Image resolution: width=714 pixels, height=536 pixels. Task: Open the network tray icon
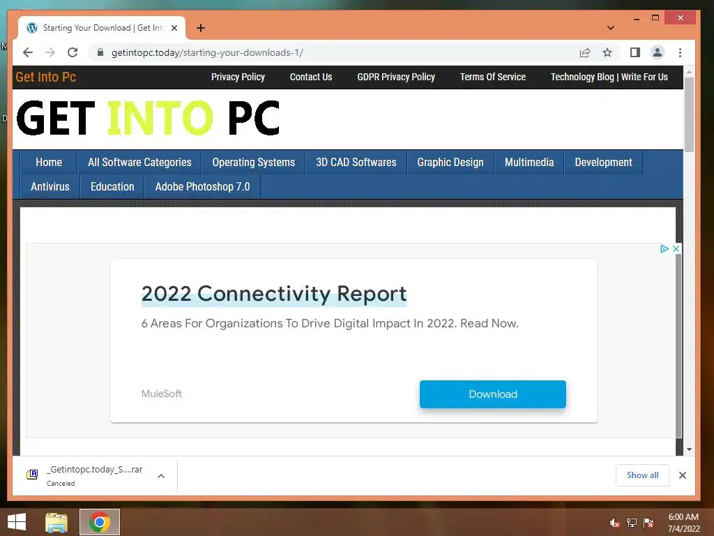click(x=632, y=523)
